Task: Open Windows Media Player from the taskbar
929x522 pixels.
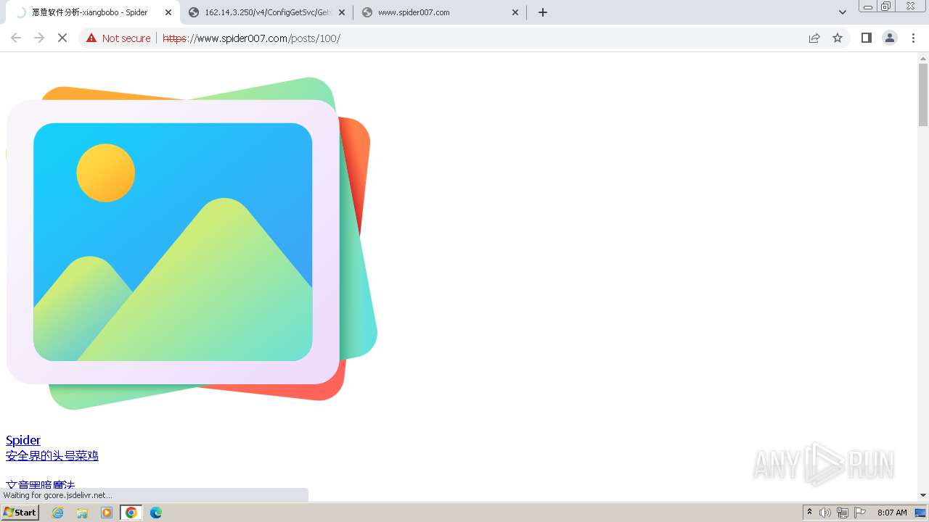Action: click(107, 513)
